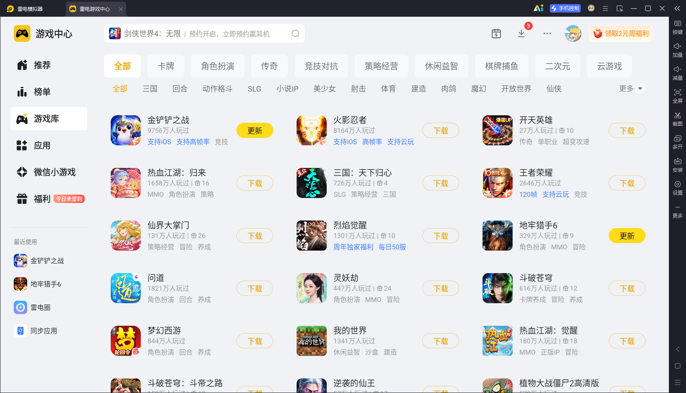Download 三国：天下归心 game
The width and height of the screenshot is (686, 393).
click(441, 183)
